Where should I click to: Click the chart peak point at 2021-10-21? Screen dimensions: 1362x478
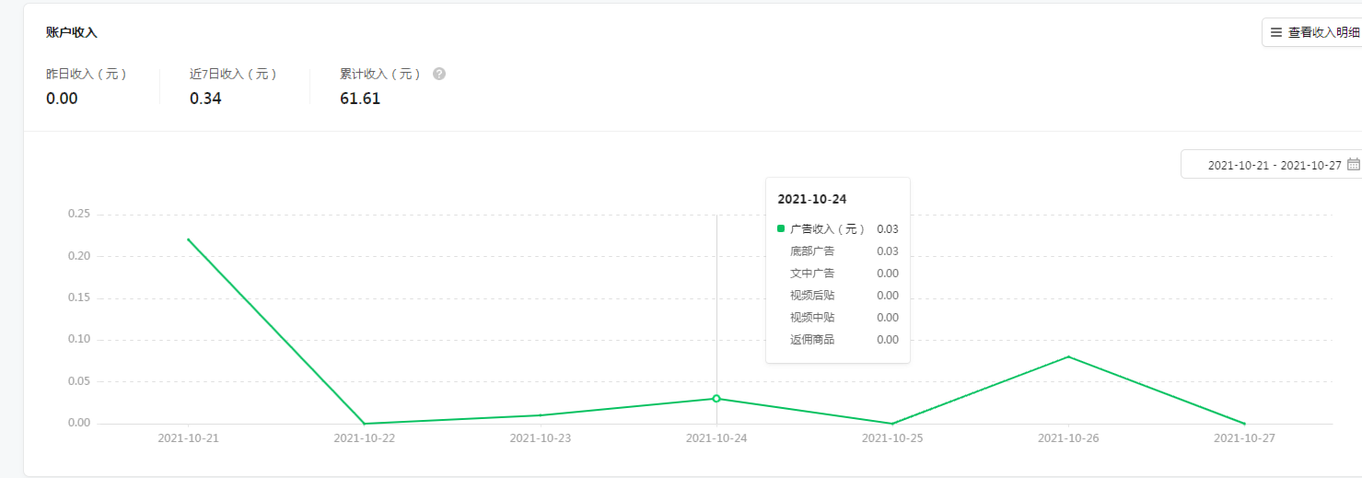point(188,239)
